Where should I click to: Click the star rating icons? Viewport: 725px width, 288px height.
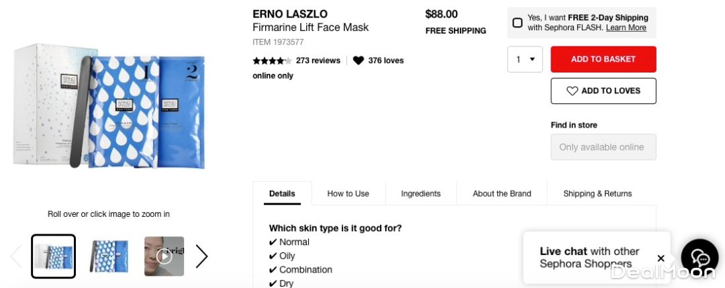272,60
